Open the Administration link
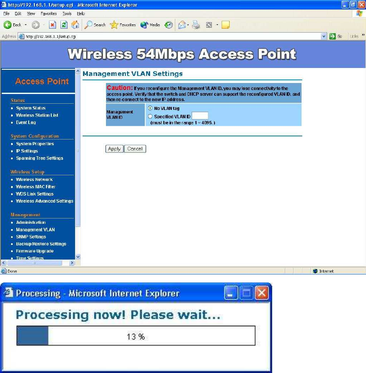This screenshot has height=373, width=366. [31, 222]
